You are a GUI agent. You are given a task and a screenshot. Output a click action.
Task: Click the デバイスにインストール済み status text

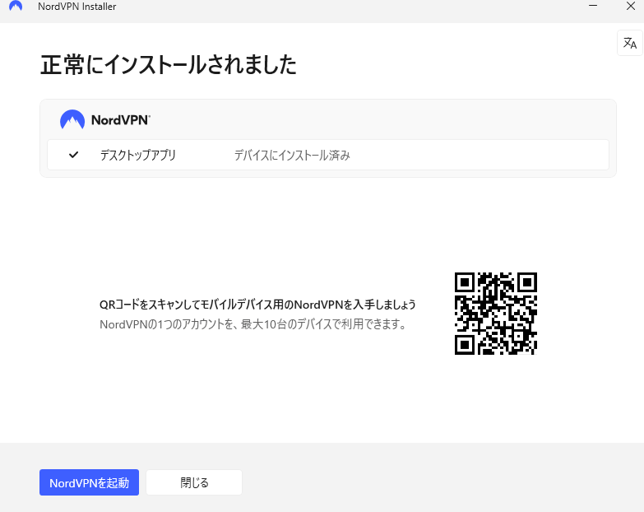(x=292, y=155)
